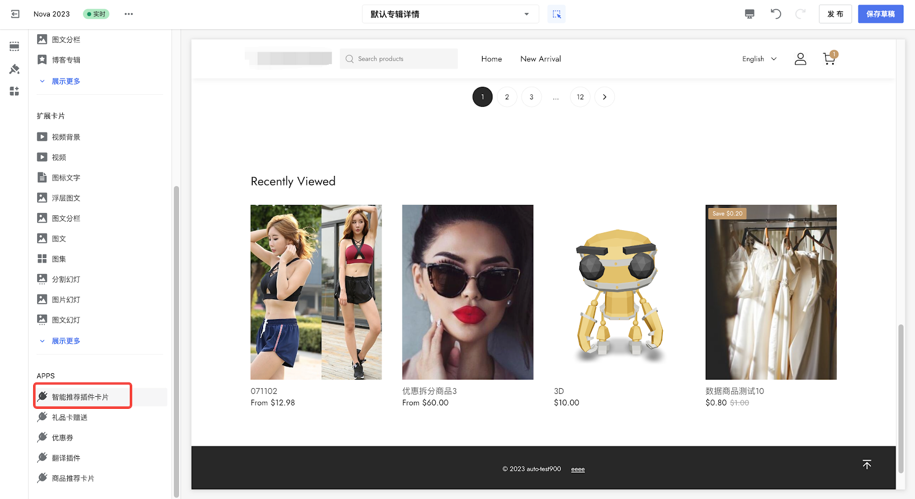
Task: Click the magnifier icon in search box
Action: [x=349, y=59]
